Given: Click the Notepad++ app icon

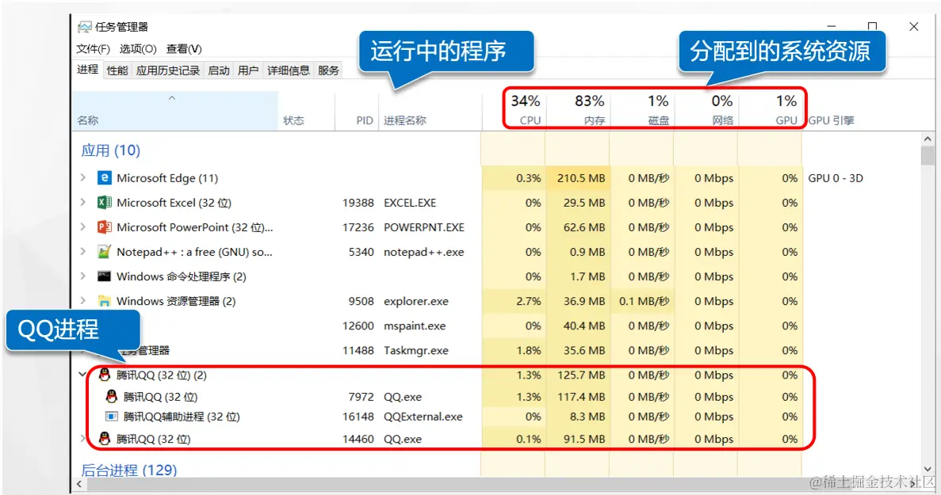Looking at the screenshot, I should 105,252.
